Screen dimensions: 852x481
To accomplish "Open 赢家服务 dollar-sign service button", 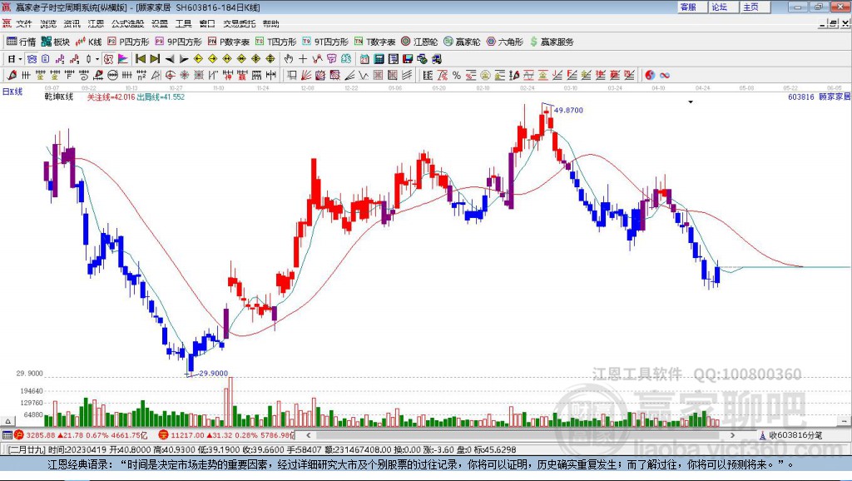I will click(x=552, y=42).
